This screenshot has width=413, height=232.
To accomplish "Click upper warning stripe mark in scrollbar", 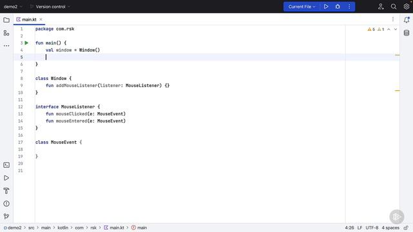I will pos(398,55).
